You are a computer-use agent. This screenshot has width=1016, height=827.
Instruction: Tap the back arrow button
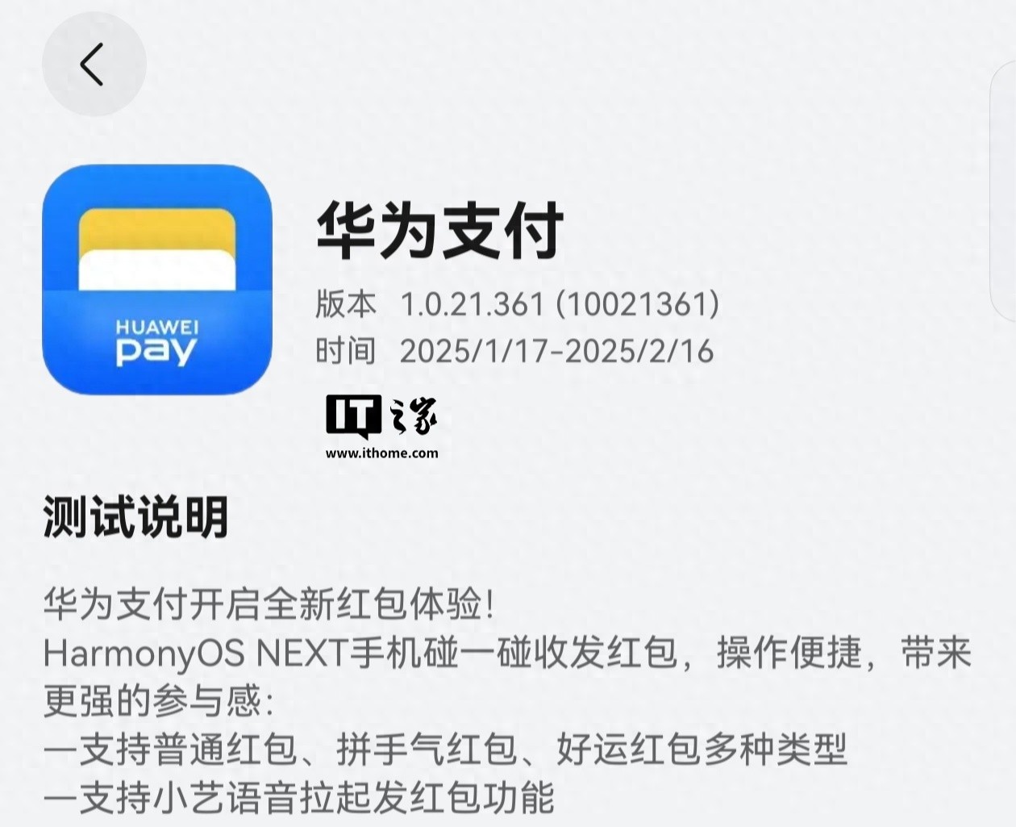(x=94, y=65)
